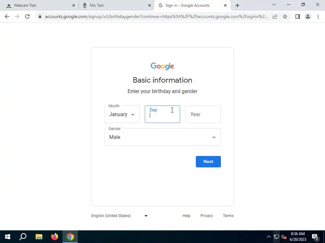Click into the Year field
This screenshot has width=325, height=243.
coord(203,114)
